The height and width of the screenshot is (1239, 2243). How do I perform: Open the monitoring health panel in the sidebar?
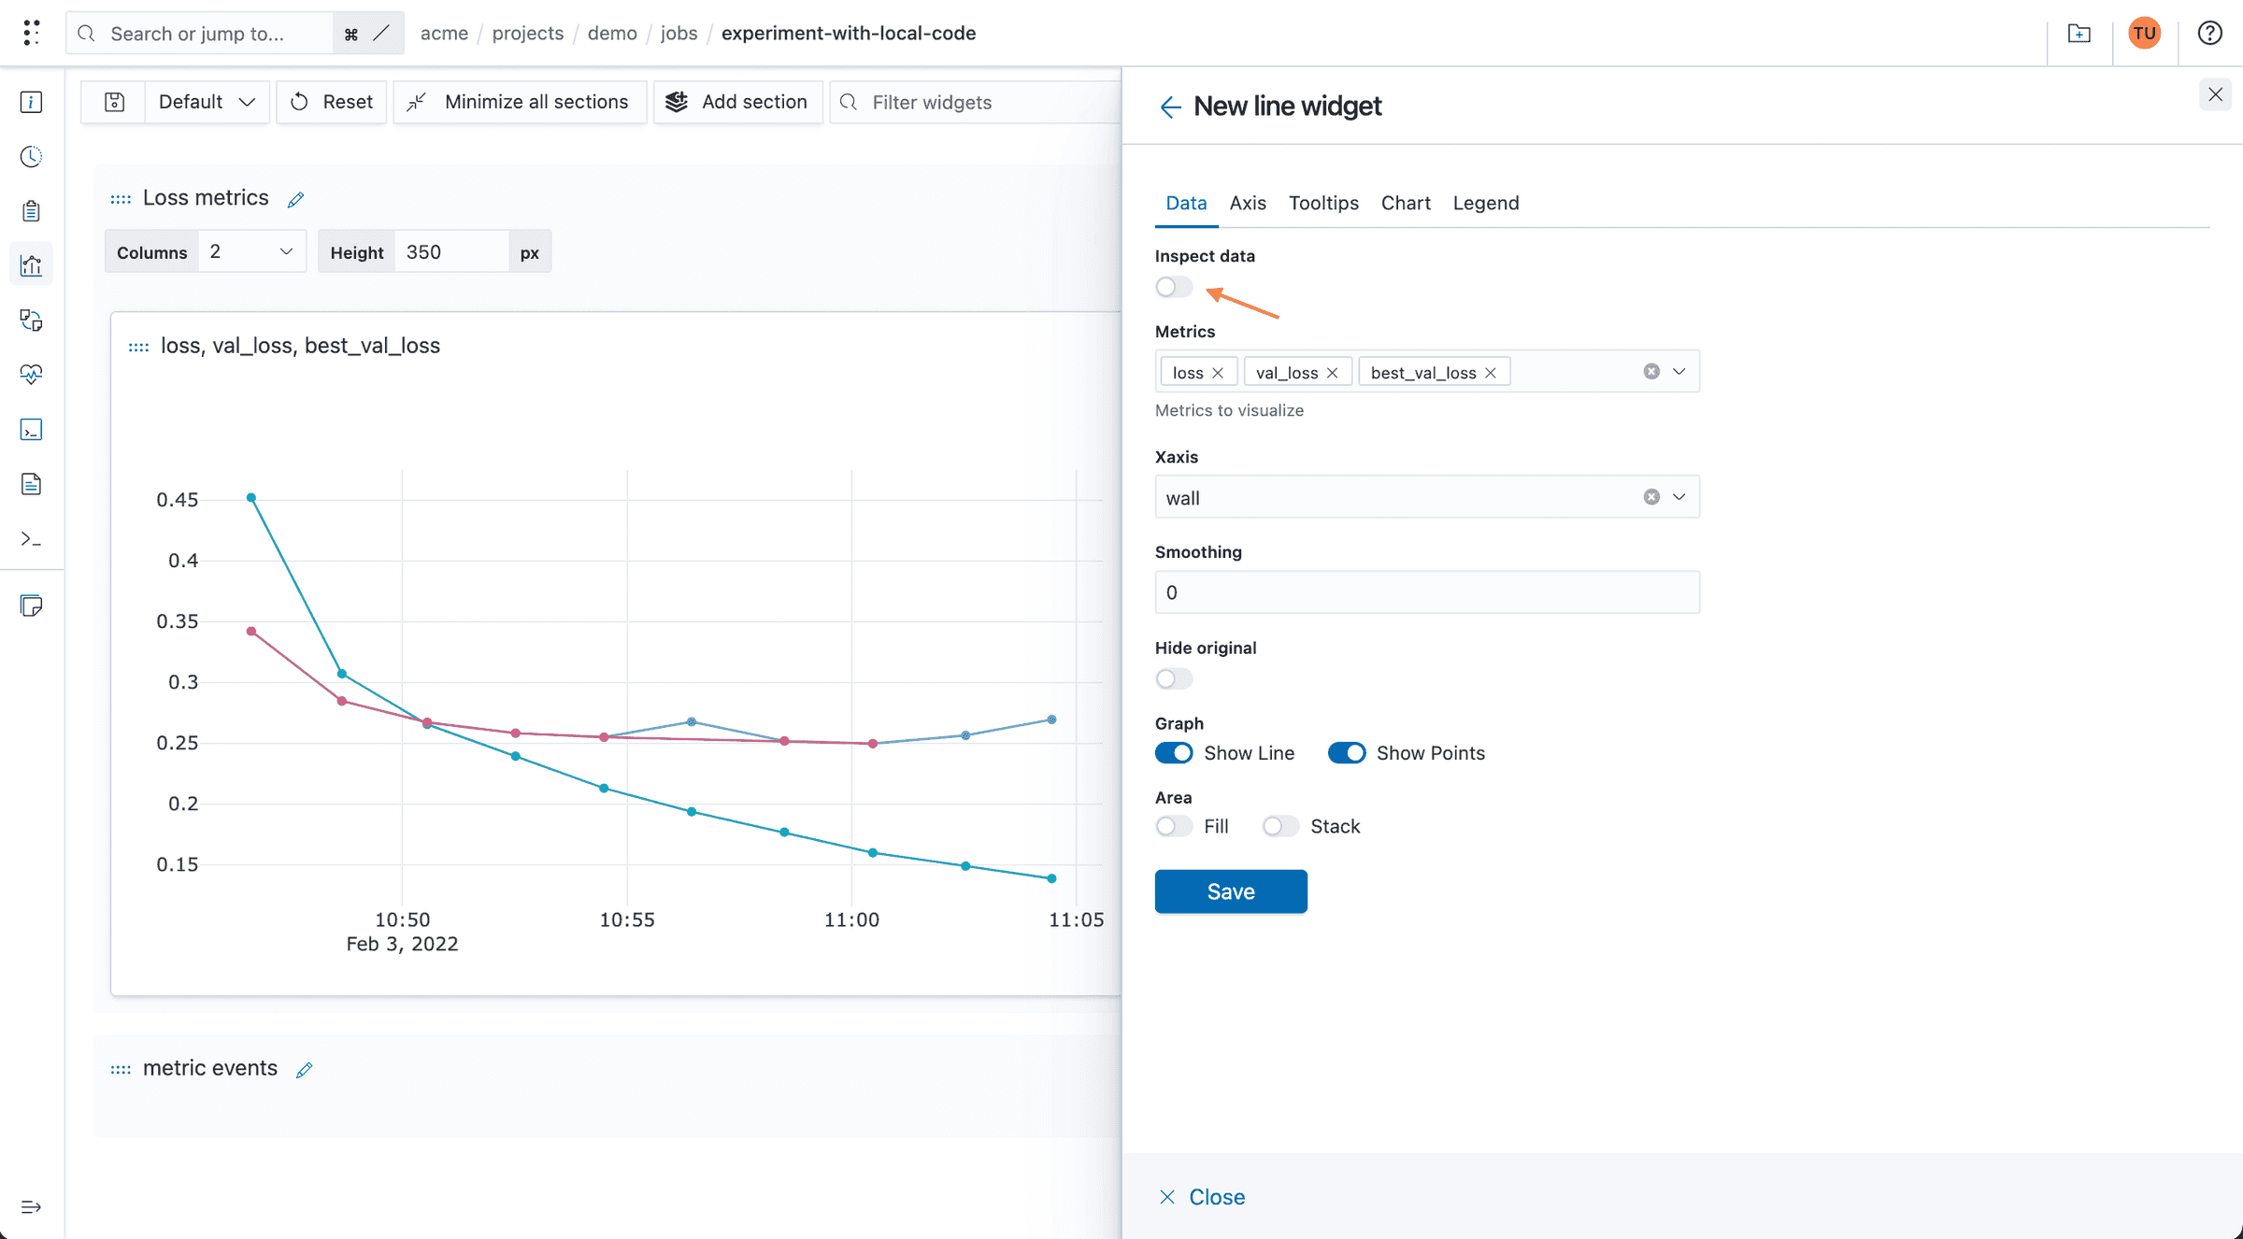31,374
